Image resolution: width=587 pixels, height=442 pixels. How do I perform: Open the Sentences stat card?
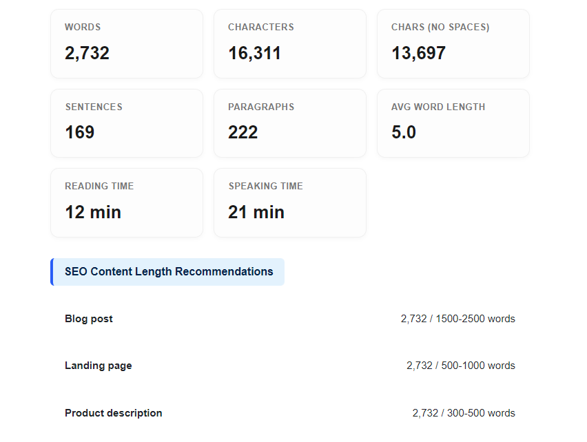(x=127, y=123)
